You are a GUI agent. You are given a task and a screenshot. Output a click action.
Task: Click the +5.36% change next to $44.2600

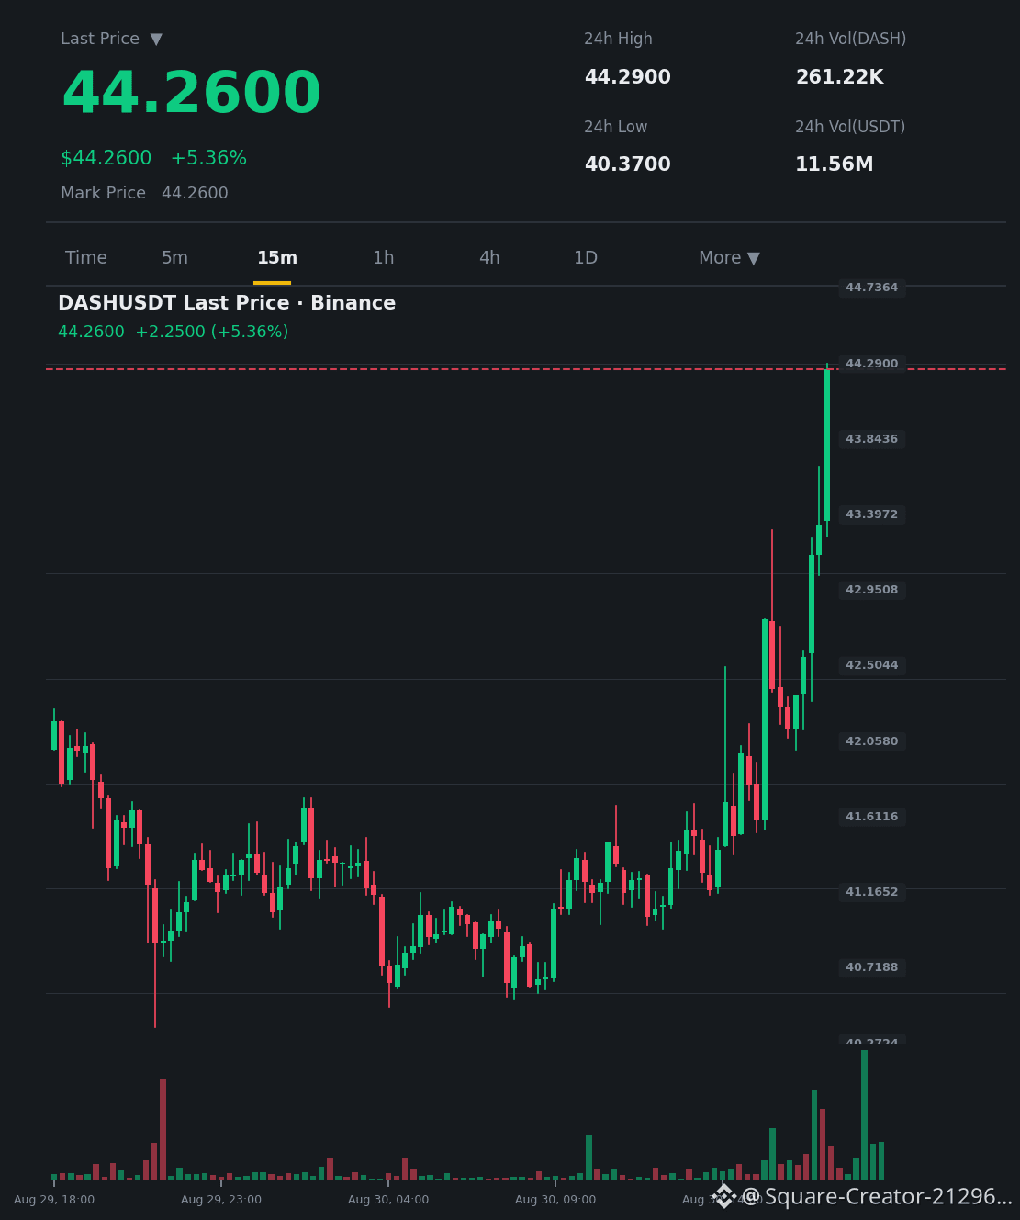[208, 158]
